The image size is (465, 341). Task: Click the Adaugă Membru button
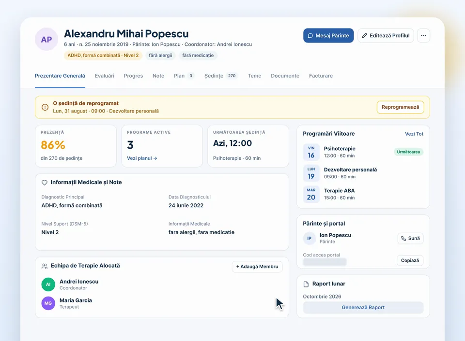[x=257, y=267]
